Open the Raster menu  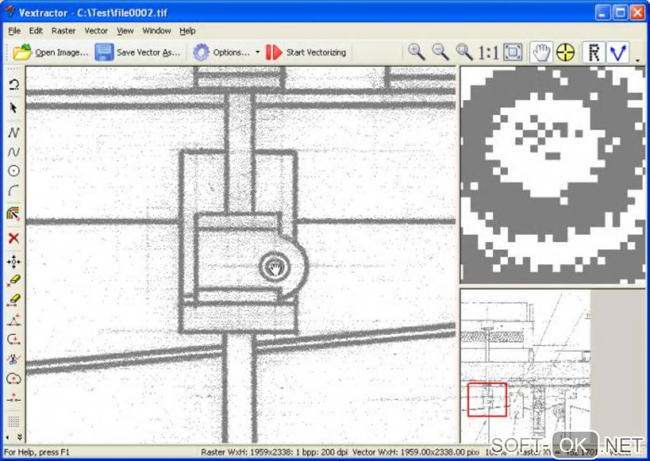coord(64,31)
